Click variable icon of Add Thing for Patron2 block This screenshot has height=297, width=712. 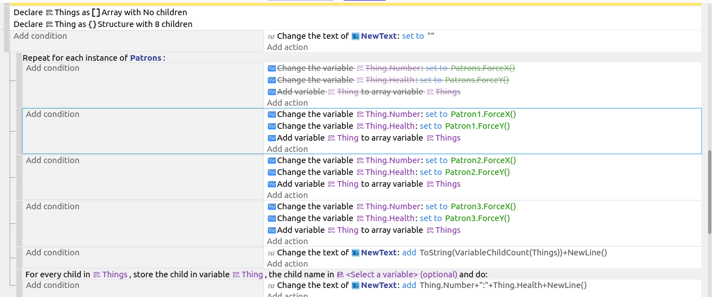click(x=271, y=184)
